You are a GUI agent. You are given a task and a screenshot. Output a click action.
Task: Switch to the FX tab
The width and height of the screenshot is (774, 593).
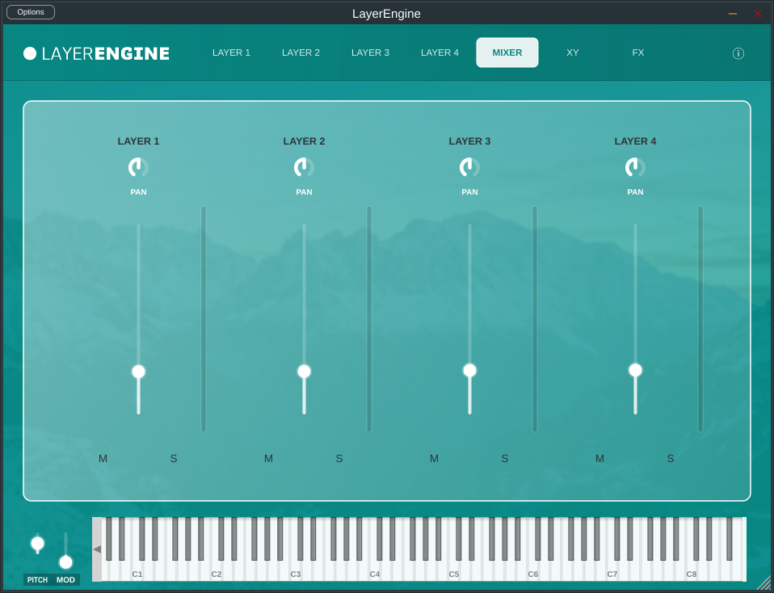click(638, 53)
